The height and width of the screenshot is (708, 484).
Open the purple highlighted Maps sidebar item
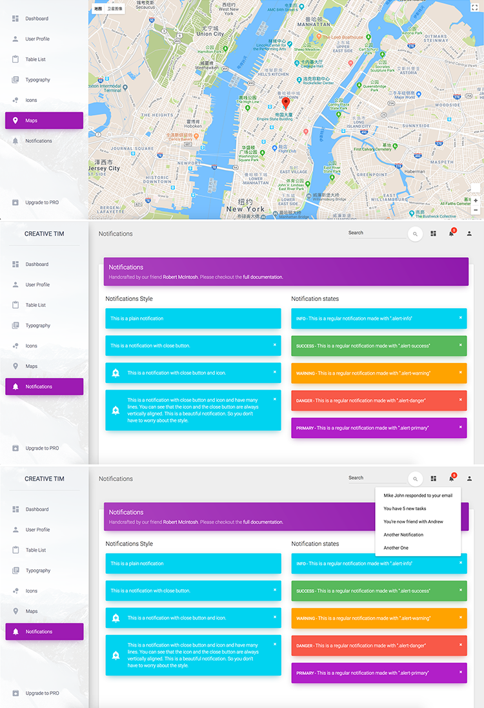click(44, 121)
